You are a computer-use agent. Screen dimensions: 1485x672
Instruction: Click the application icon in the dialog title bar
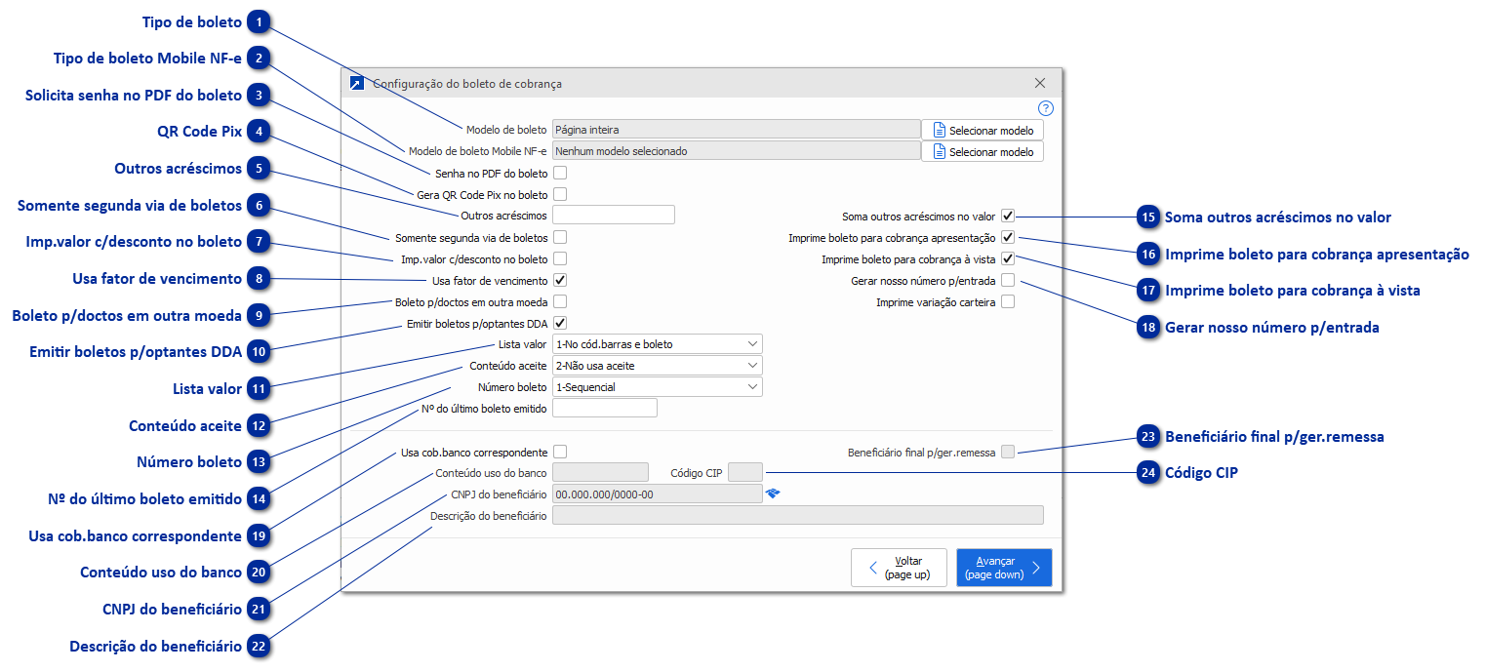(x=358, y=83)
